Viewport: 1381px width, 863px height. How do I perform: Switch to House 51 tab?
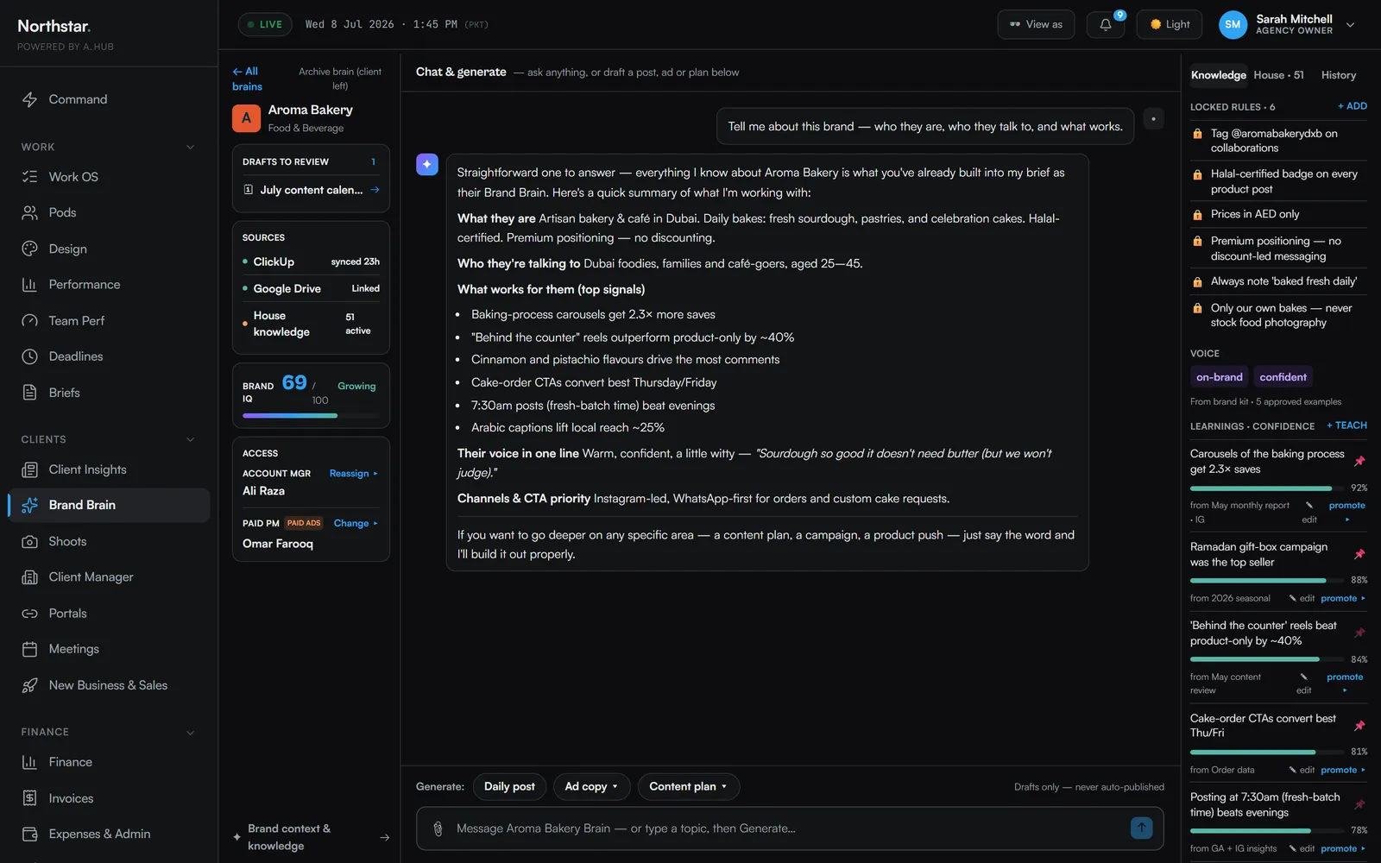pyautogui.click(x=1278, y=75)
